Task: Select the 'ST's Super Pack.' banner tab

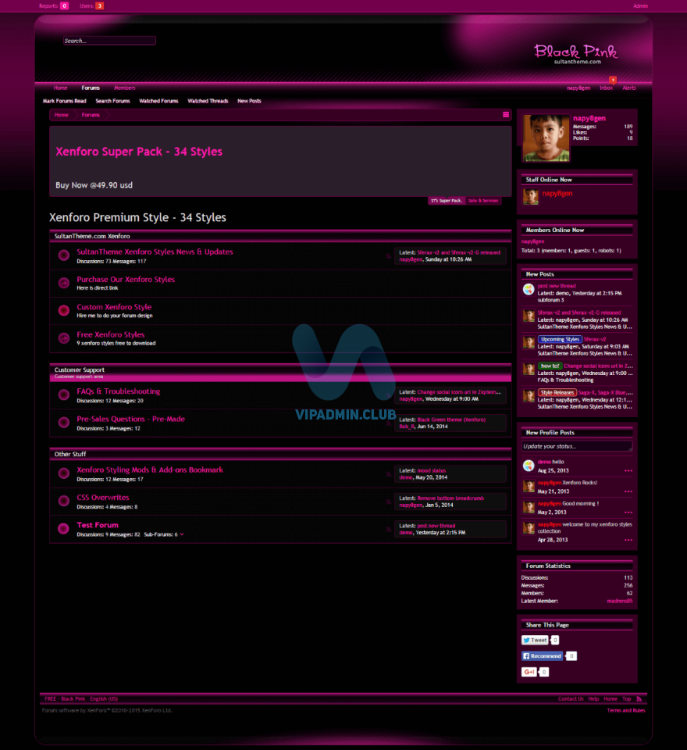Action: point(447,201)
